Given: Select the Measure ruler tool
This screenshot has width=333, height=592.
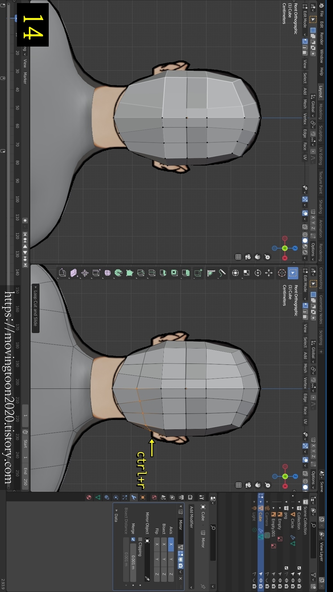Looking at the screenshot, I should point(211,273).
